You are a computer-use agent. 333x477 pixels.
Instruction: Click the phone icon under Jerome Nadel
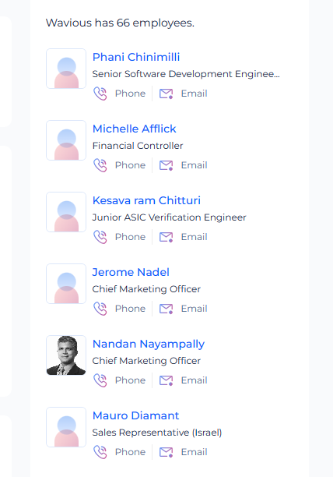tap(100, 309)
